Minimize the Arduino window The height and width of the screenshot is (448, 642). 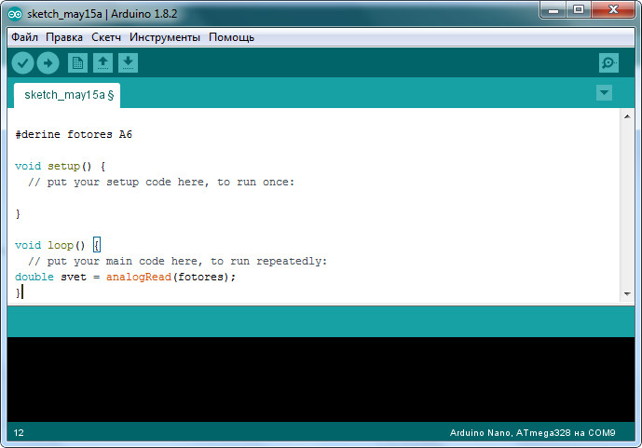coord(553,10)
